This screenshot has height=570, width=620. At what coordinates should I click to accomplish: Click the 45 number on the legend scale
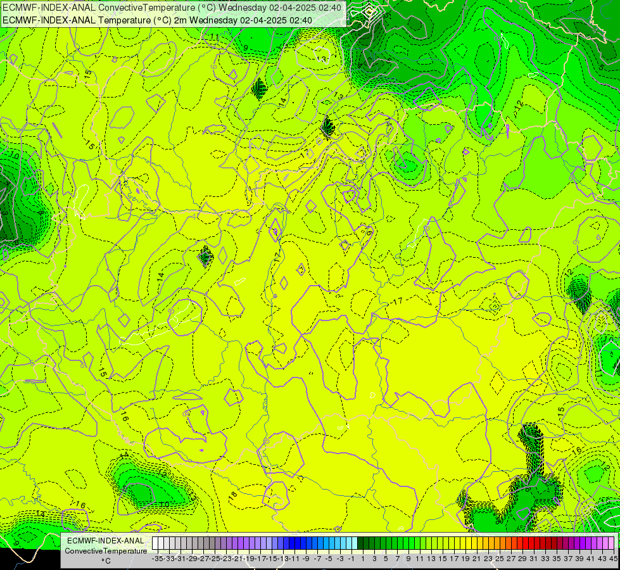(613, 559)
